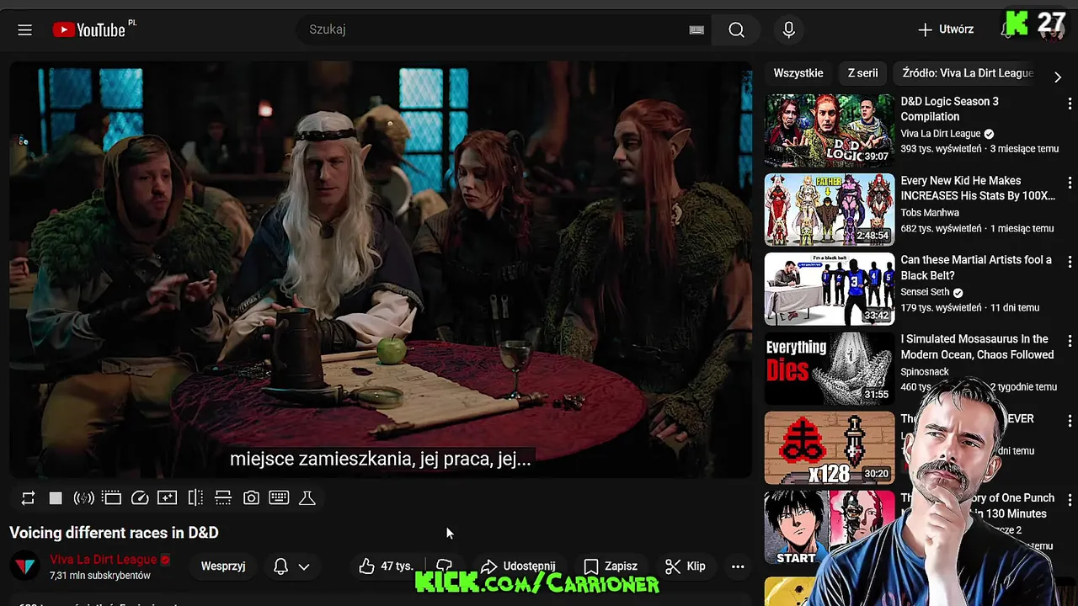Open playback speed gauge icon
This screenshot has width=1078, height=606.
pos(140,498)
